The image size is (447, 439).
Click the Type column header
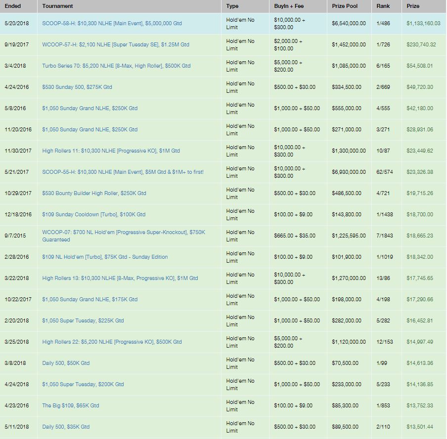tap(232, 6)
